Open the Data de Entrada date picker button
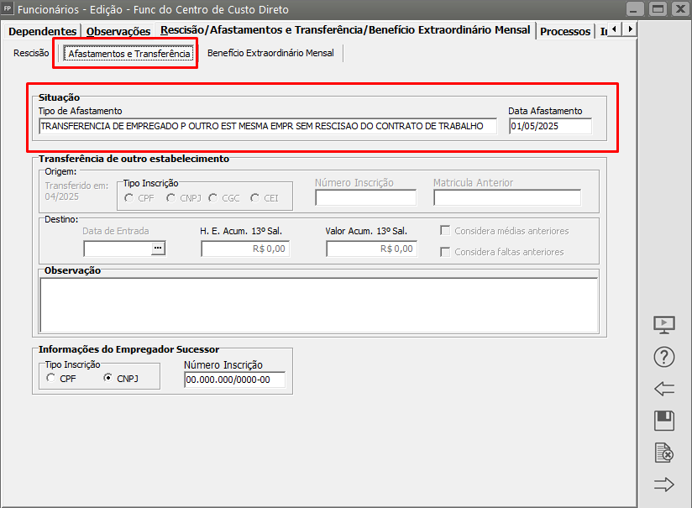The height and width of the screenshot is (508, 692). (x=157, y=248)
